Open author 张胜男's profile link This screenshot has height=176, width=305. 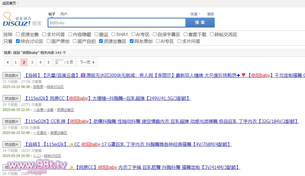click(x=38, y=87)
